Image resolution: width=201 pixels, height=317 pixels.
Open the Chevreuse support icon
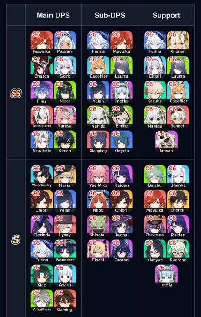(x=155, y=226)
